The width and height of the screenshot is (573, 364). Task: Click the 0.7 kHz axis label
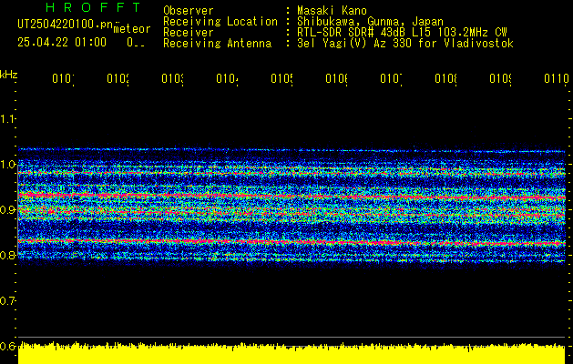[7, 301]
